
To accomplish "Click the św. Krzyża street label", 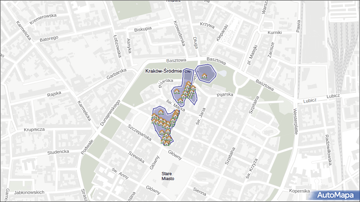I will 252,169.
